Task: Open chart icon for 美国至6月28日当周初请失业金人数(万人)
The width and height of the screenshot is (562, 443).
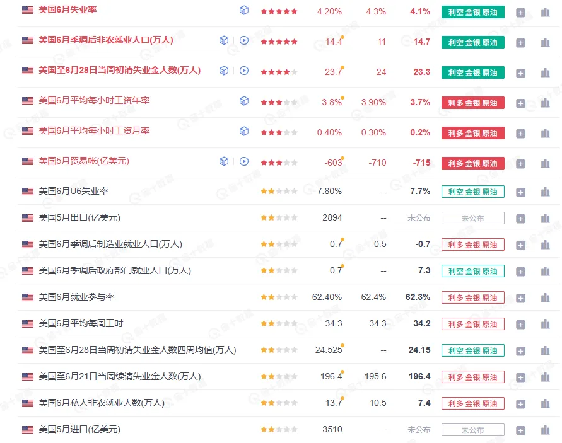Action: click(545, 72)
